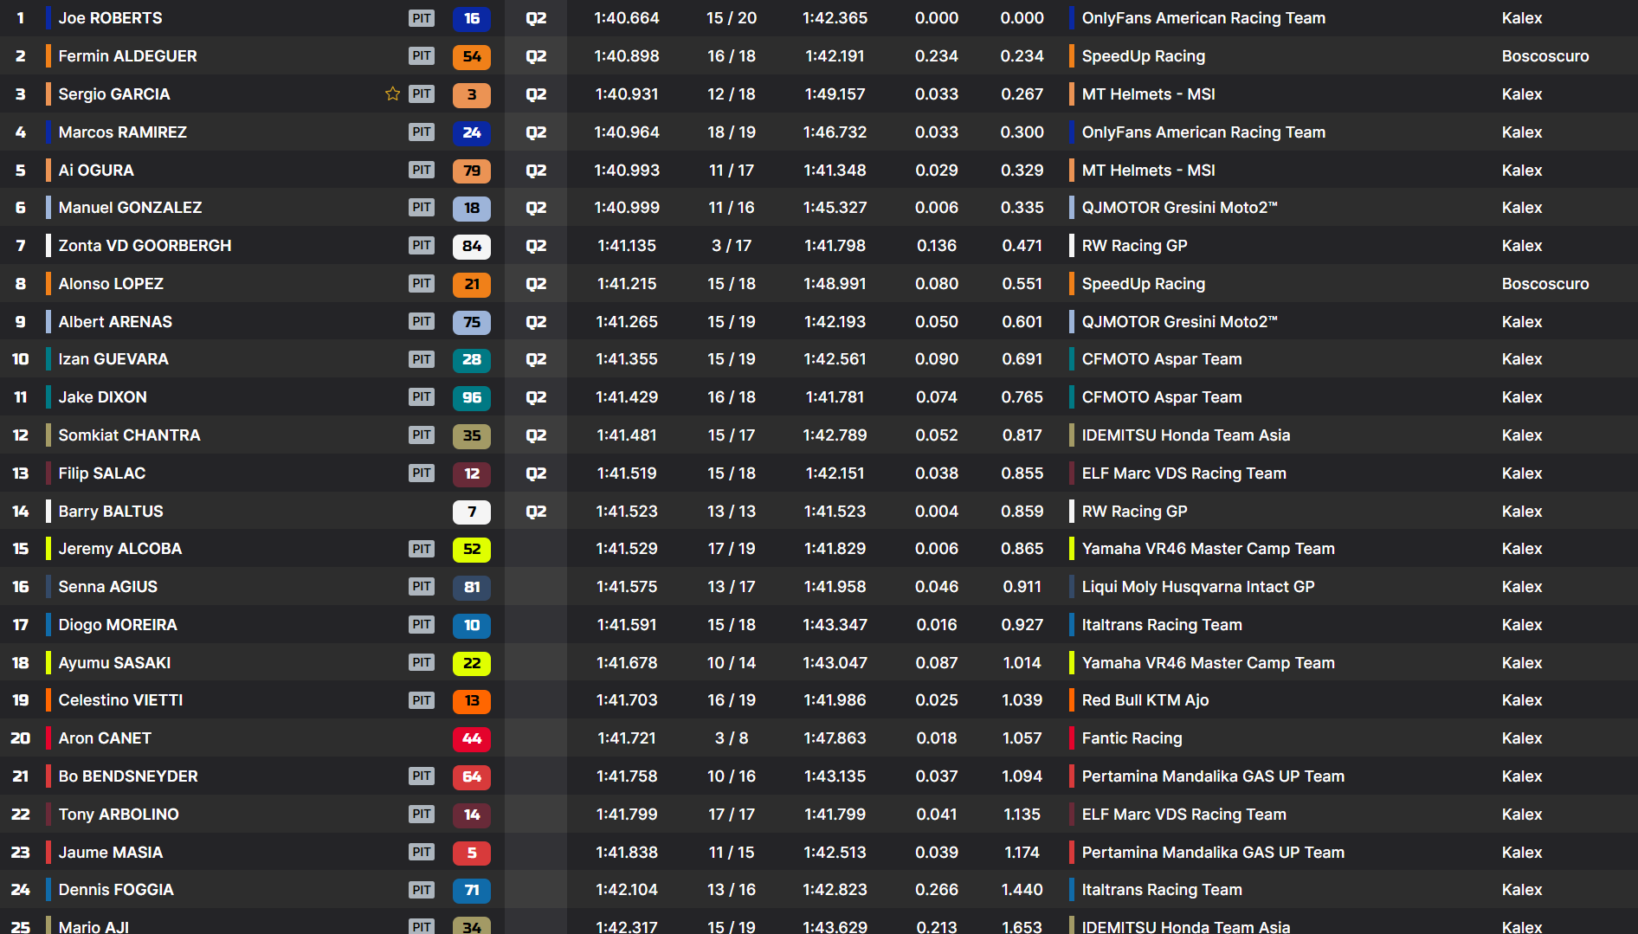Click Fantic Racing team name
The image size is (1638, 934).
[x=1132, y=738]
